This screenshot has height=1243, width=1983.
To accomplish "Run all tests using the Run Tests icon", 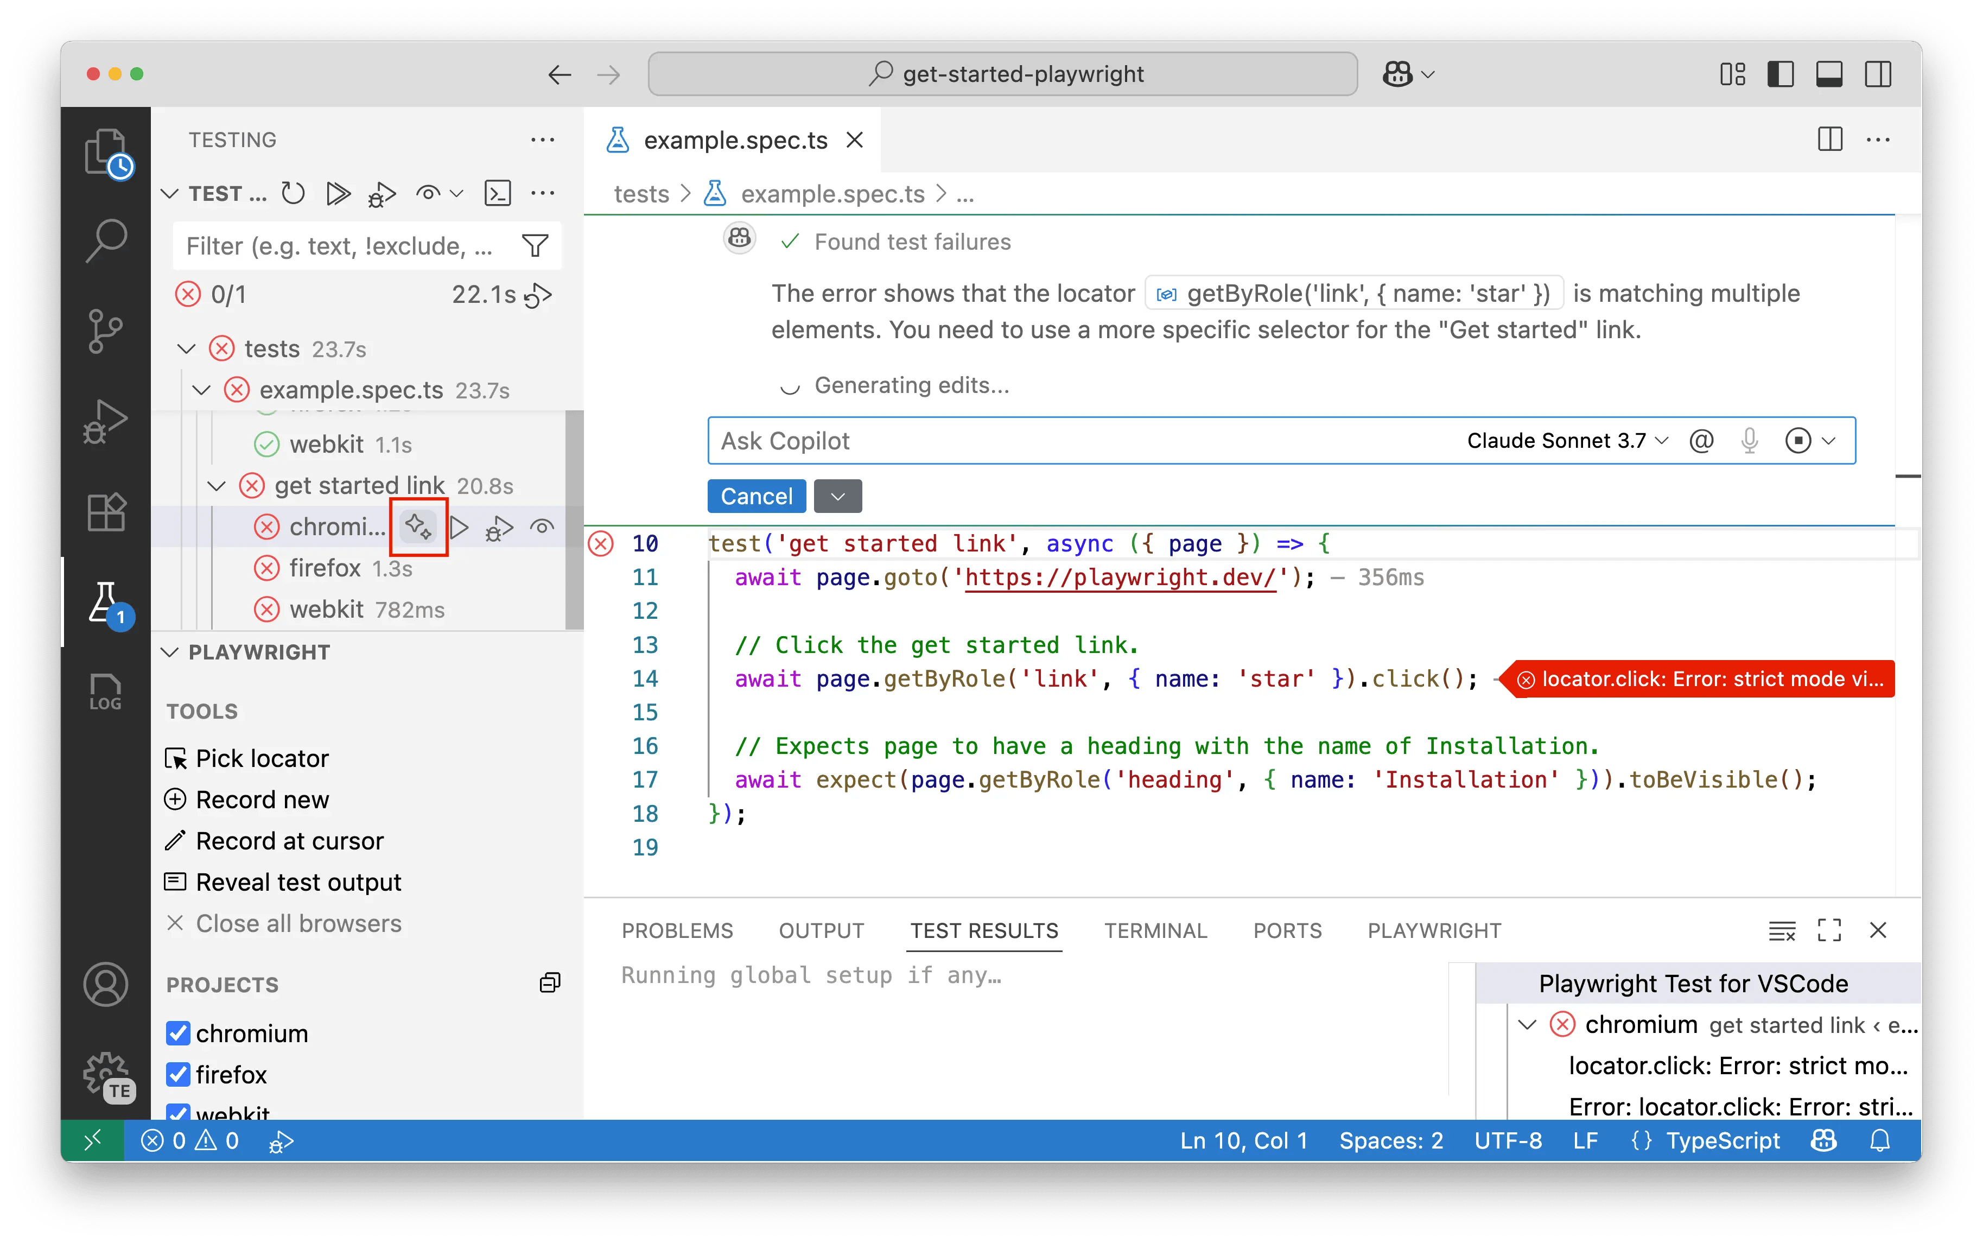I will point(338,193).
